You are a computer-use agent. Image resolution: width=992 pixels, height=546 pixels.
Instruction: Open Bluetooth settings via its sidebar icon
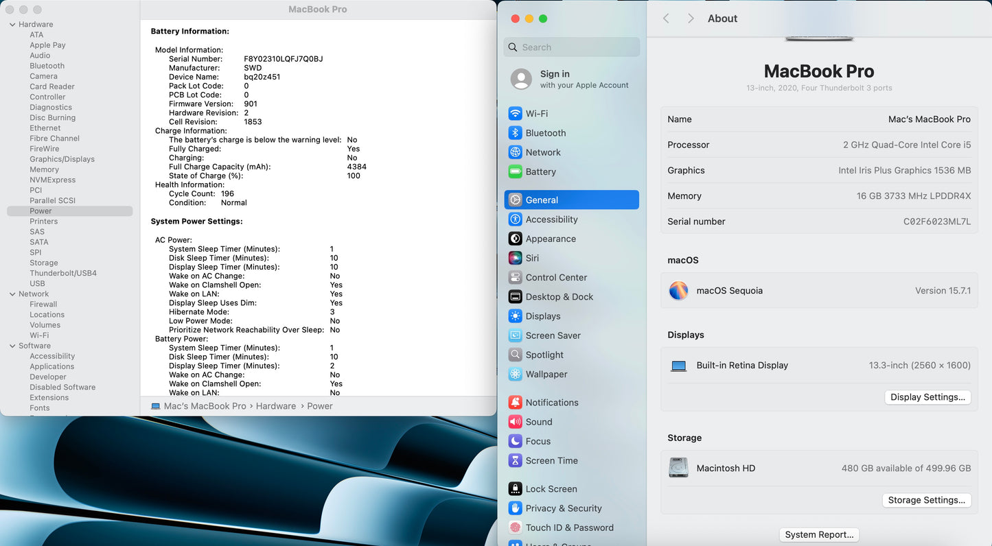(x=515, y=133)
